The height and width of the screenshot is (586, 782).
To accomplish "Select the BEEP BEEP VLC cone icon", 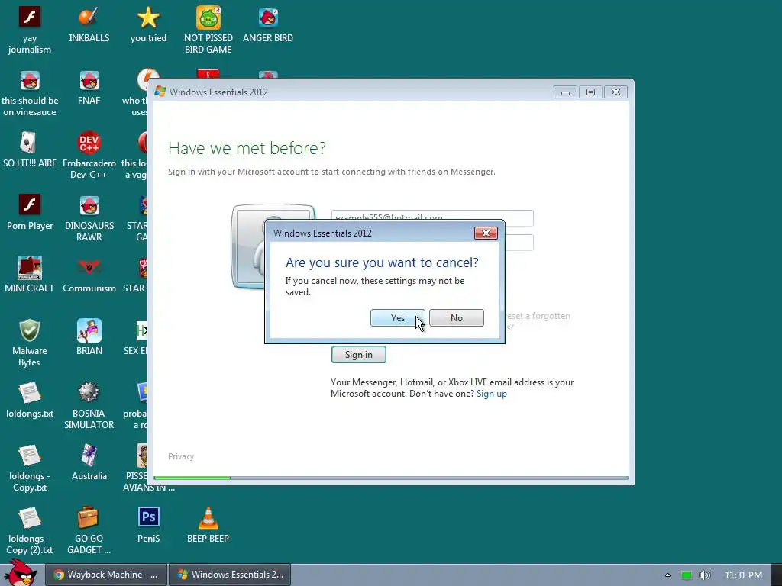I will (208, 525).
